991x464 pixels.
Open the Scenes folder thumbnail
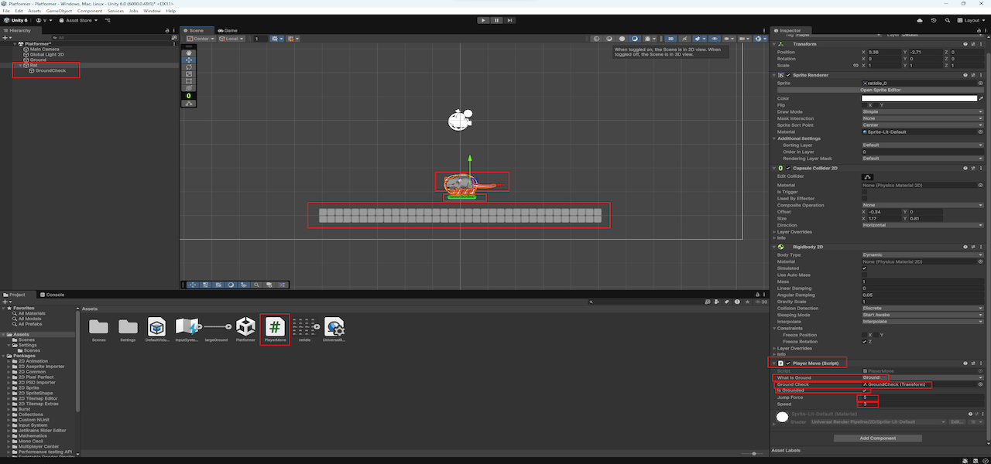tap(98, 329)
